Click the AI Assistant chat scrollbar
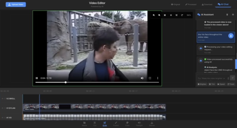The width and height of the screenshot is (237, 128). (236, 56)
